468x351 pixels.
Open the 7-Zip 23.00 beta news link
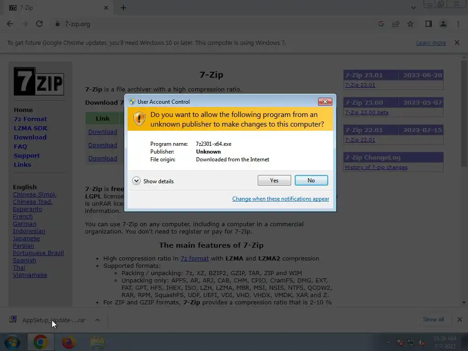[x=367, y=112]
